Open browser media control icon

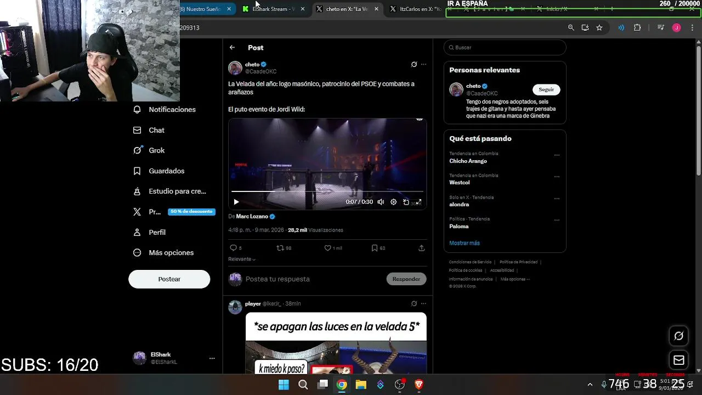[661, 27]
